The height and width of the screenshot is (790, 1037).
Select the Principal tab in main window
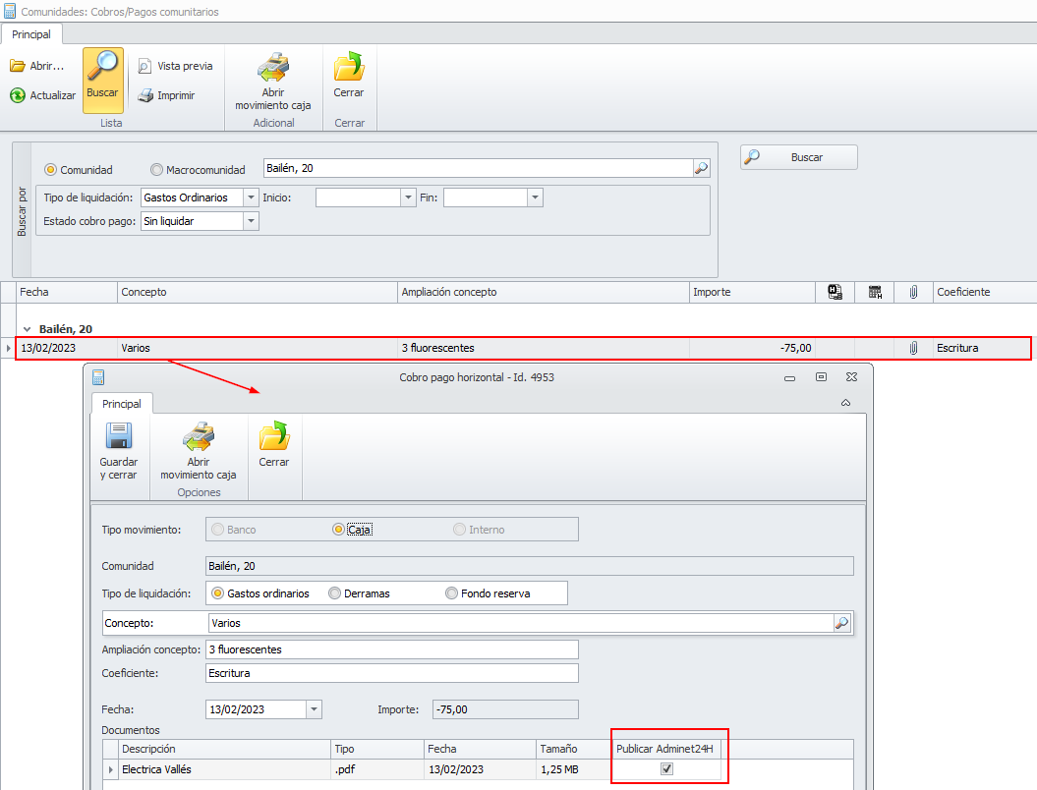click(x=31, y=34)
